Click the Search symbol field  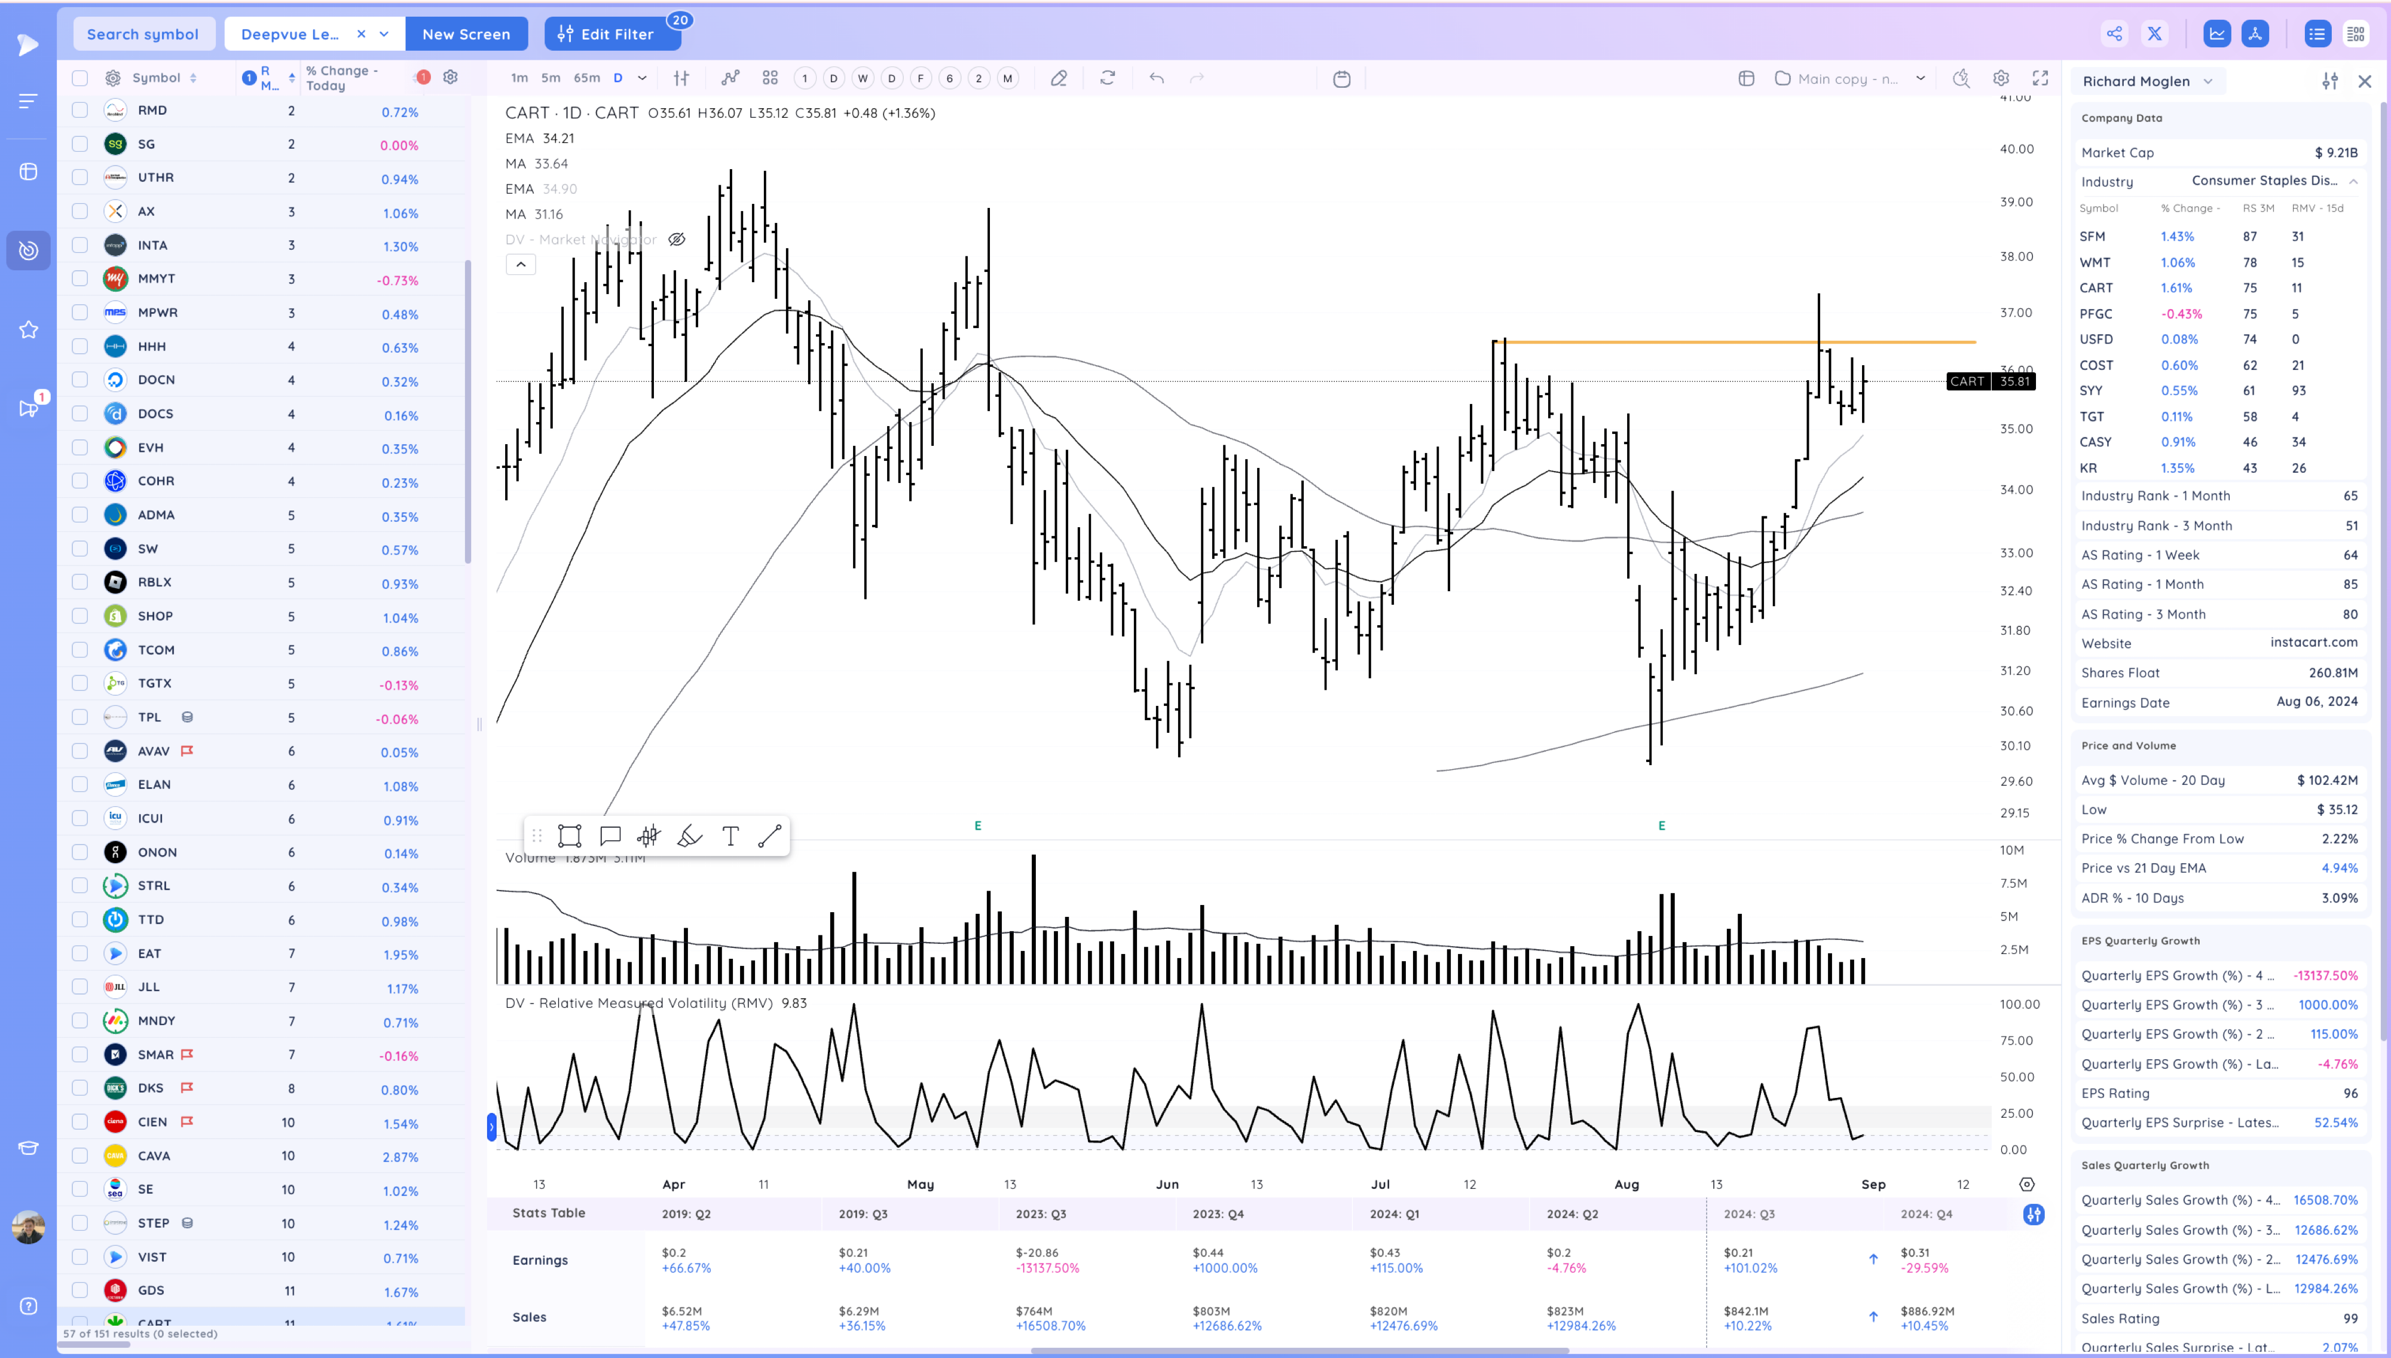tap(143, 35)
